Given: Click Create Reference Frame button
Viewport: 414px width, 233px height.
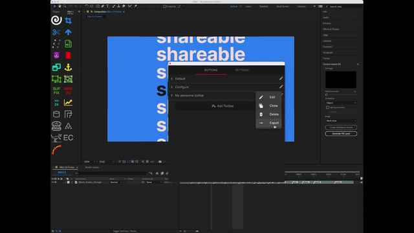Looking at the screenshot, I should tap(341, 128).
